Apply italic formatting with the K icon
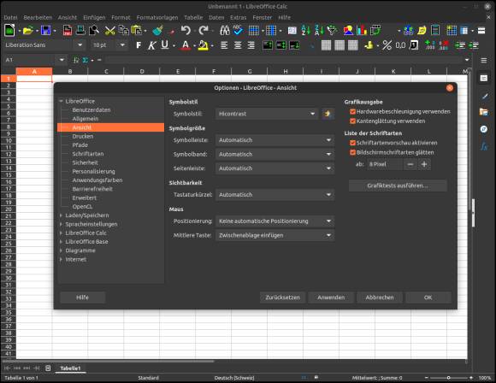Image resolution: width=496 pixels, height=383 pixels. click(x=152, y=45)
